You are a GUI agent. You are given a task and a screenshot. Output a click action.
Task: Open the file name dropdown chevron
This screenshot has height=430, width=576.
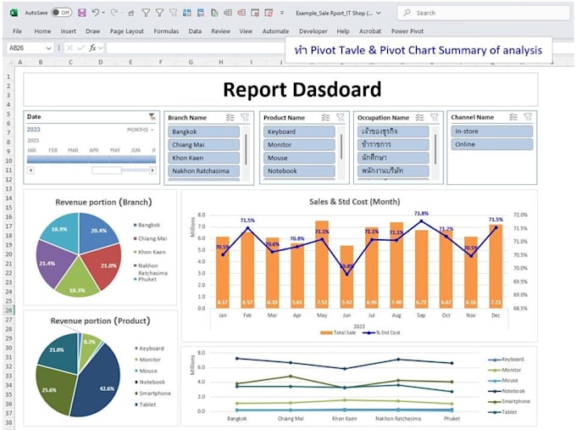pyautogui.click(x=379, y=13)
